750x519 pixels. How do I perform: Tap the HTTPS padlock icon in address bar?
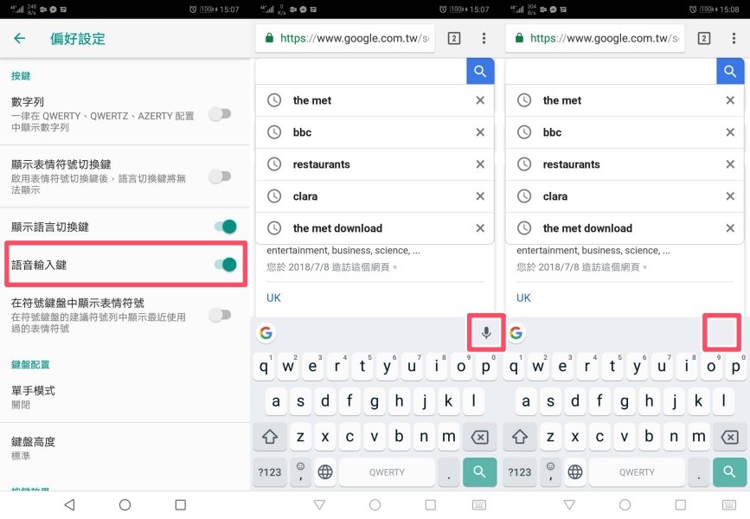(267, 39)
